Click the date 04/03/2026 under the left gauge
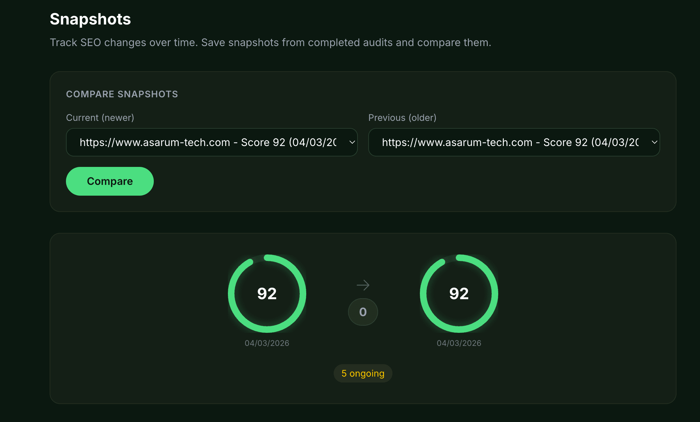The image size is (700, 422). (267, 343)
